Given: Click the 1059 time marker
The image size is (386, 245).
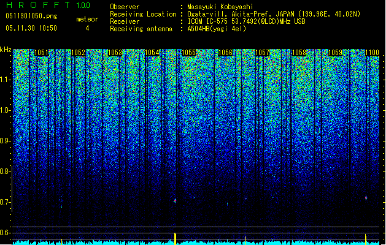Looking at the screenshot, I should pyautogui.click(x=336, y=53).
